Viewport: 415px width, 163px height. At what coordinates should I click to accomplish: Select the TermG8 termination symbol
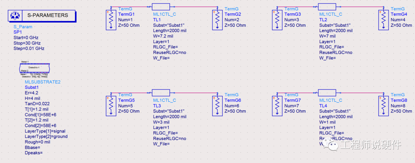[384, 106]
